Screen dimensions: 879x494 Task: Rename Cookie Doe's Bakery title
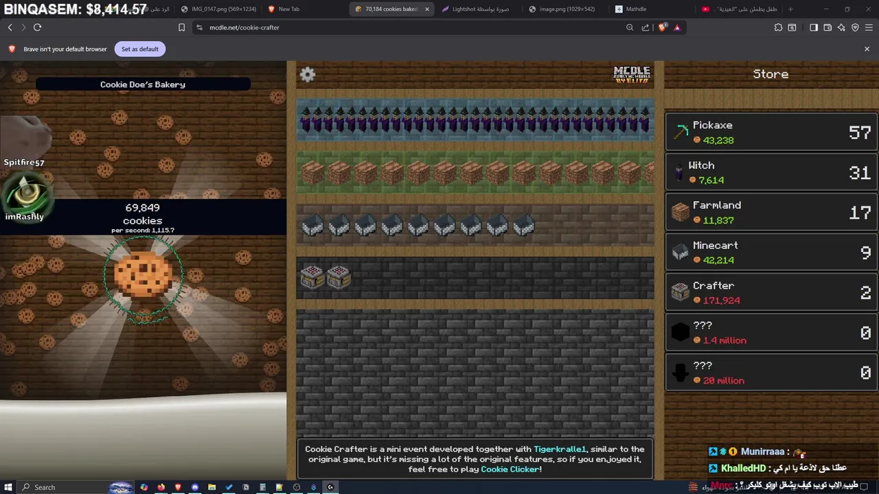pos(143,84)
